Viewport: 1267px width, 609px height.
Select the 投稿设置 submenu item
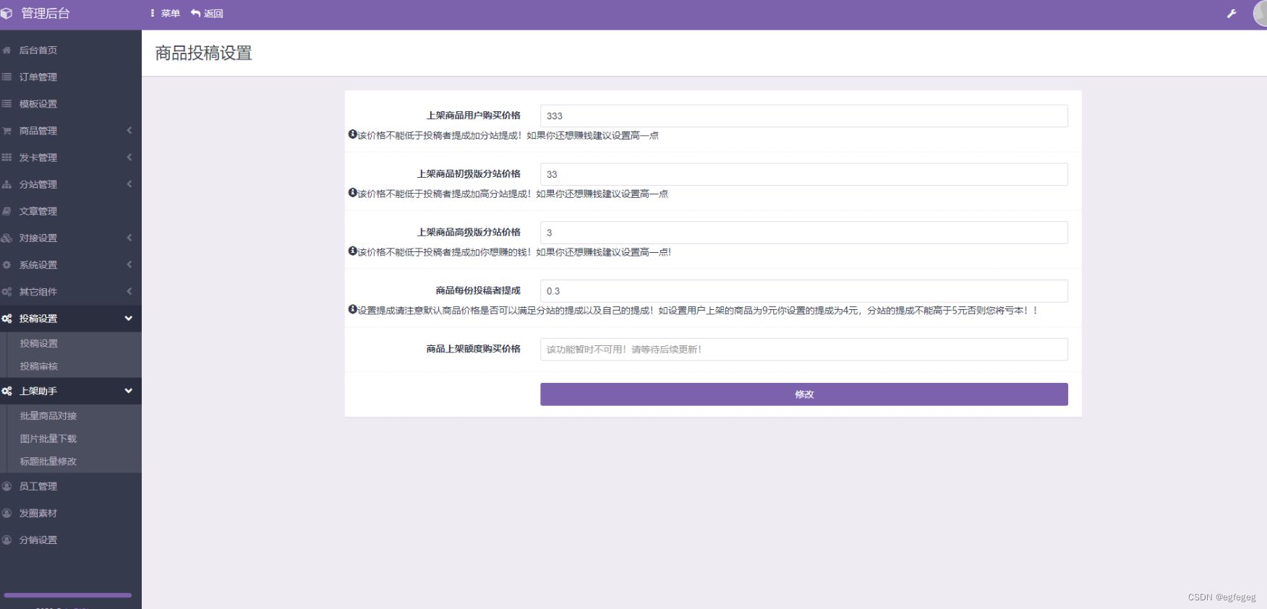click(39, 344)
